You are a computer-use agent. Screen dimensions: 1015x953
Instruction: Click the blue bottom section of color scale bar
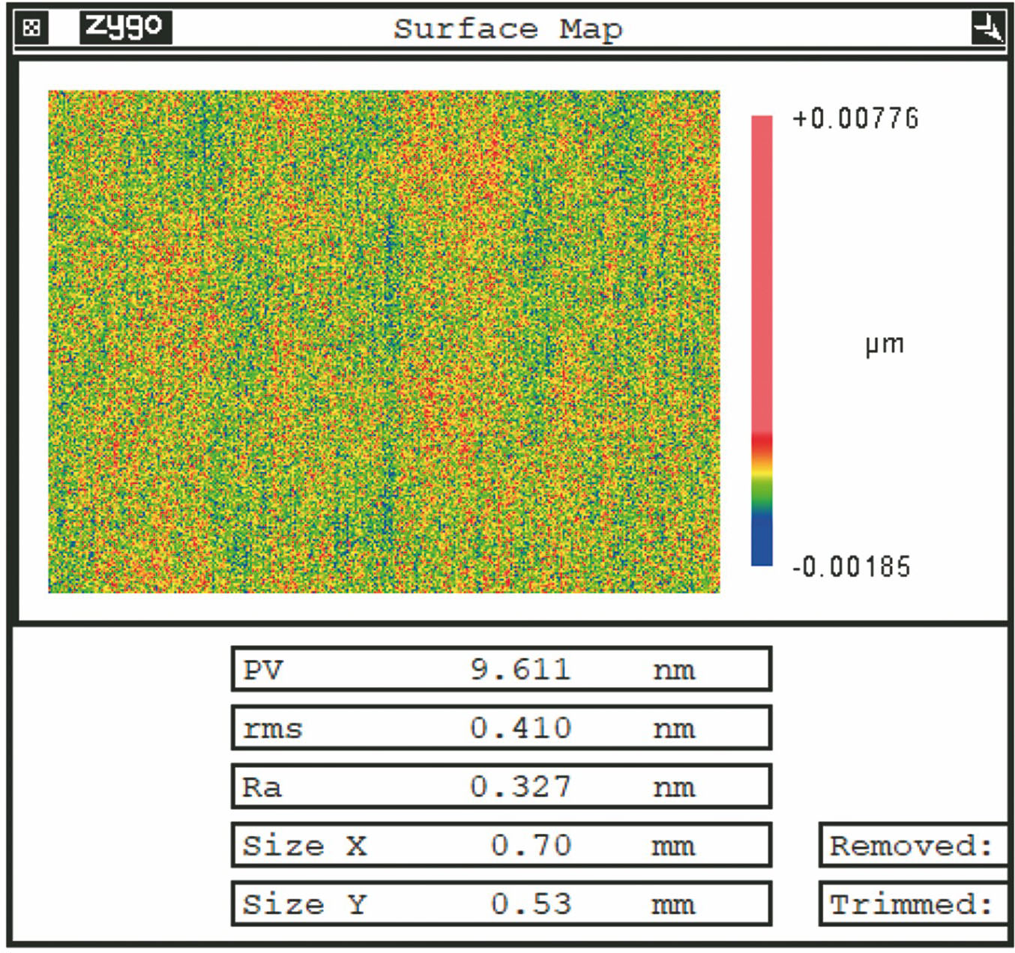coord(762,539)
